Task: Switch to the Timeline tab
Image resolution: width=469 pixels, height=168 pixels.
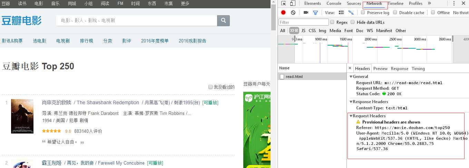Action: [x=395, y=3]
